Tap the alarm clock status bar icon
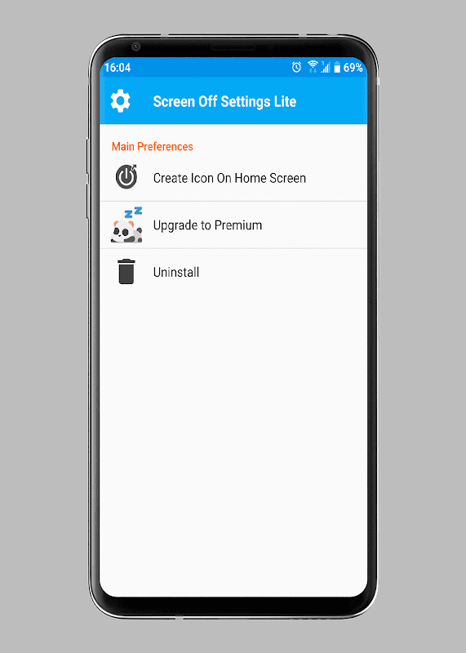This screenshot has height=653, width=466. click(x=296, y=67)
